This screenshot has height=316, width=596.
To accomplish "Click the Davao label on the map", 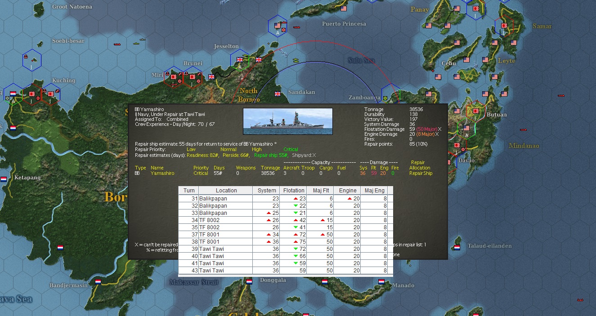I will (x=466, y=160).
